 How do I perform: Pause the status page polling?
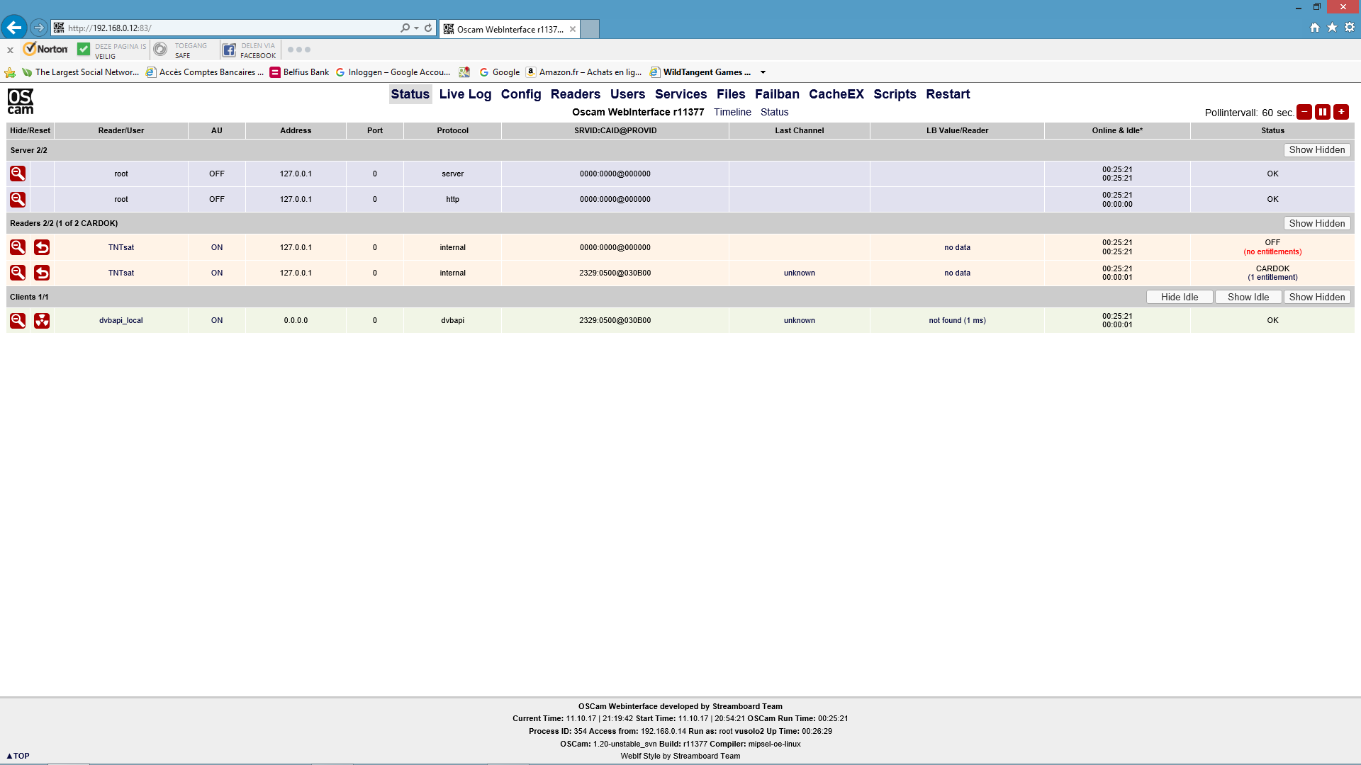pyautogui.click(x=1323, y=112)
